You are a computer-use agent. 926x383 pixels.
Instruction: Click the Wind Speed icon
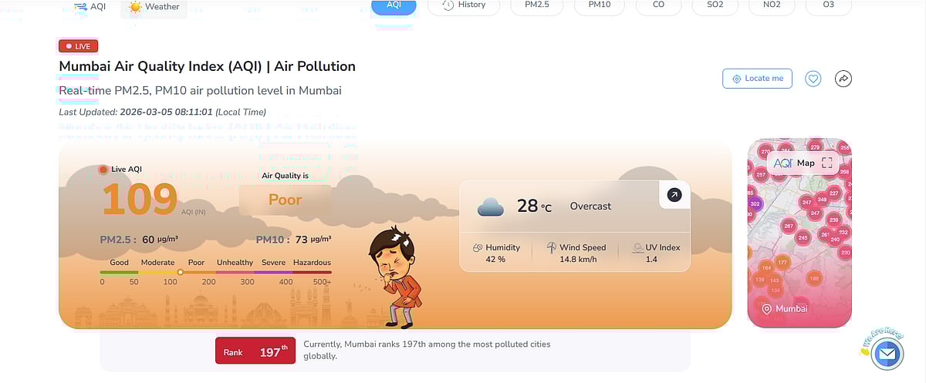(552, 247)
